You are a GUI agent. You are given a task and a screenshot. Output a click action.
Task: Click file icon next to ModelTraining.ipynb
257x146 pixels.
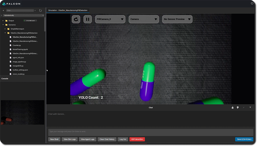(10, 49)
